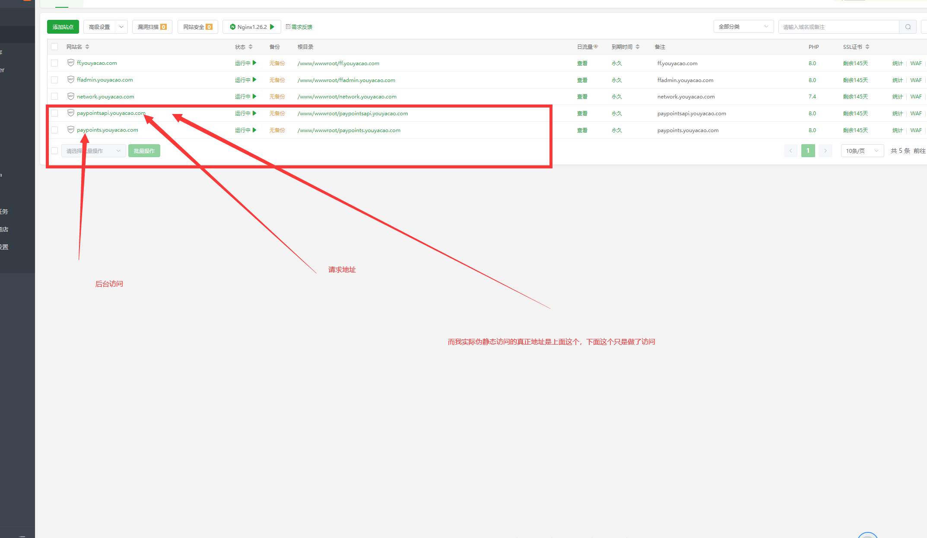This screenshot has width=927, height=538.
Task: Open the 10条/页 page size dropdown
Action: pos(862,151)
